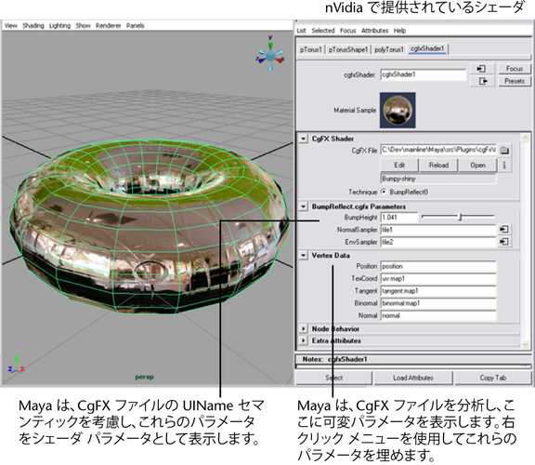Expand the Node Behavior section
This screenshot has height=465, width=535.
(x=303, y=328)
